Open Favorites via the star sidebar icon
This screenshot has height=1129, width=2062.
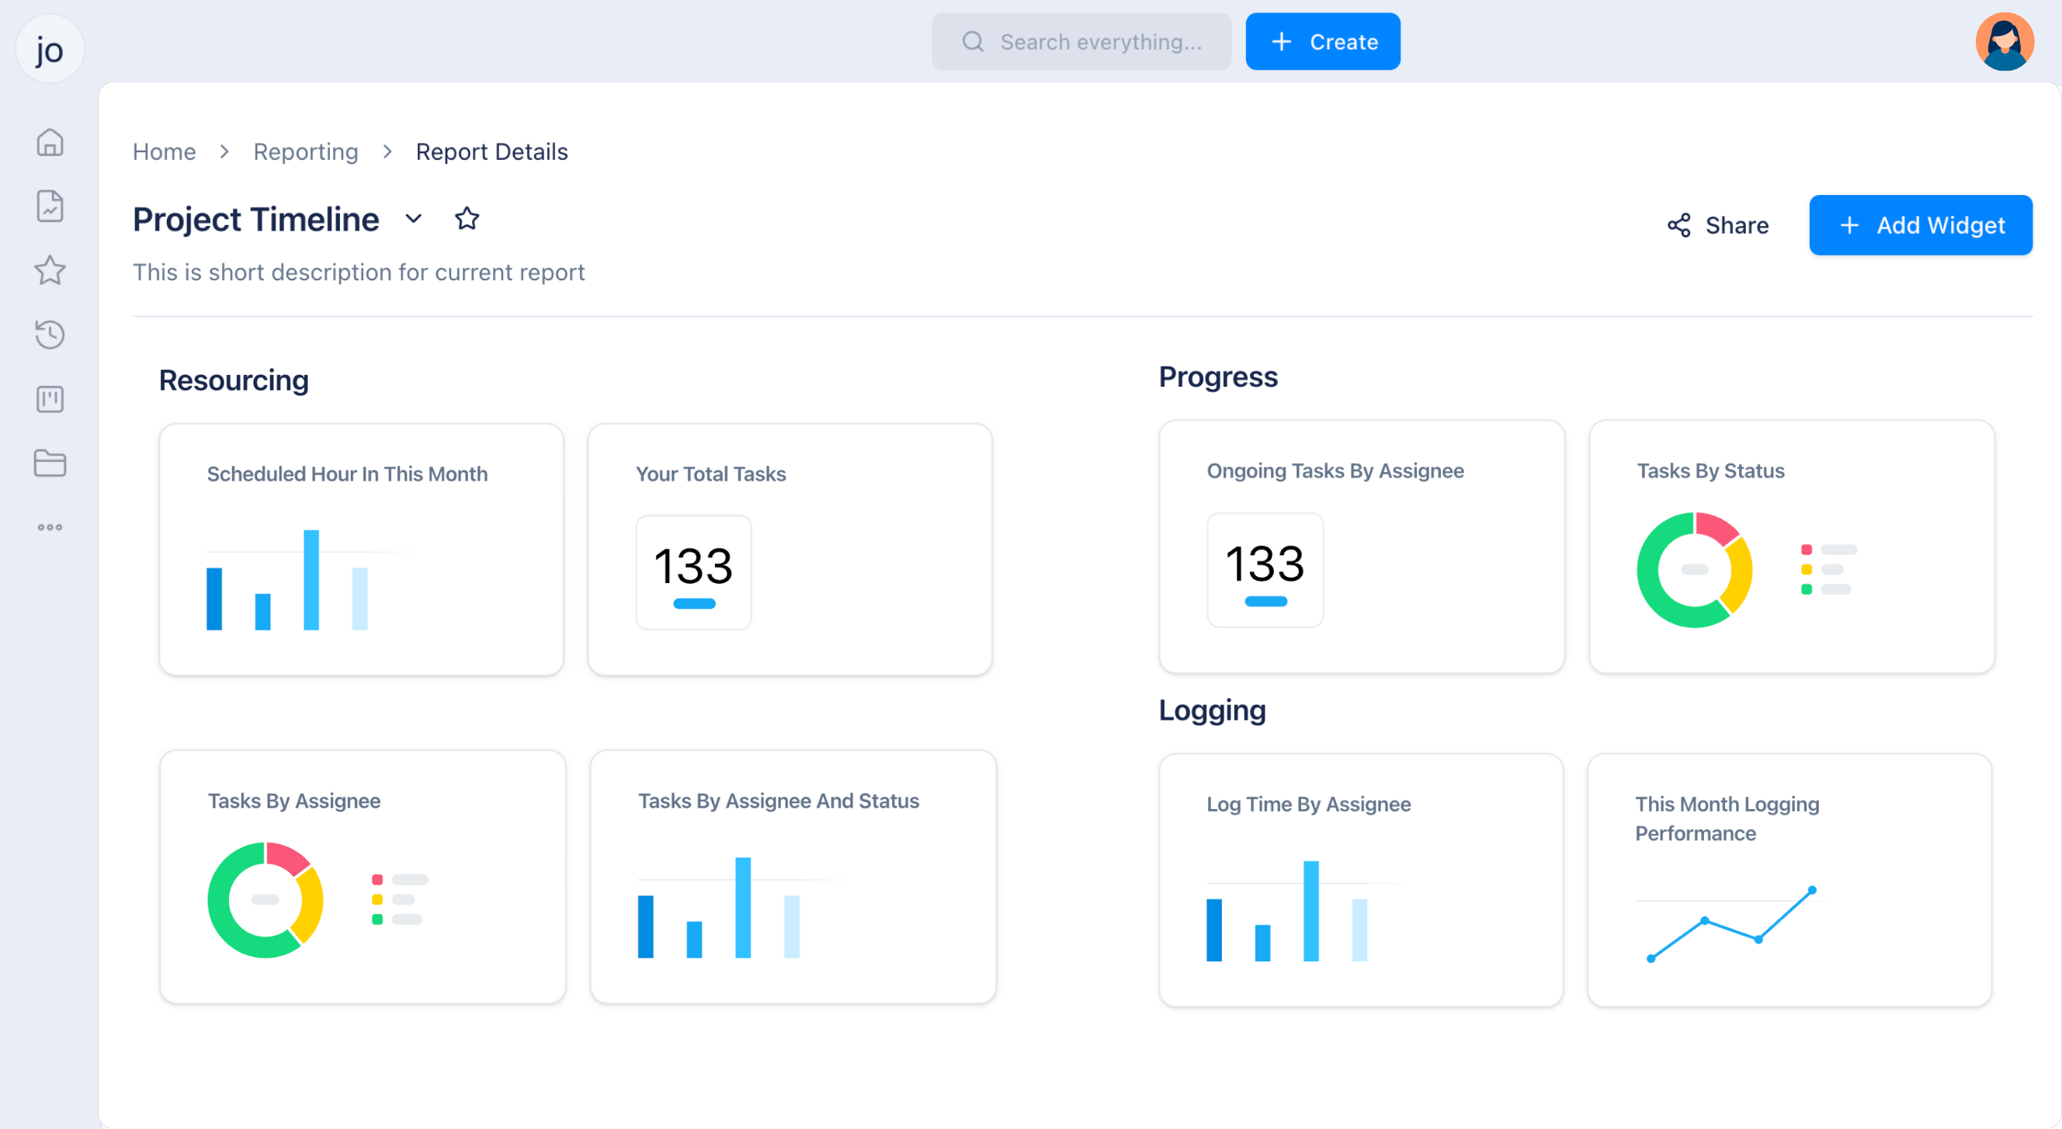point(50,270)
